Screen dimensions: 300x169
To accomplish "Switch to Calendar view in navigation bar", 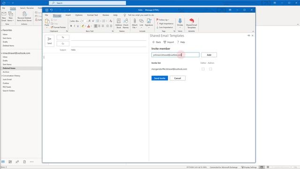I will point(10,162).
